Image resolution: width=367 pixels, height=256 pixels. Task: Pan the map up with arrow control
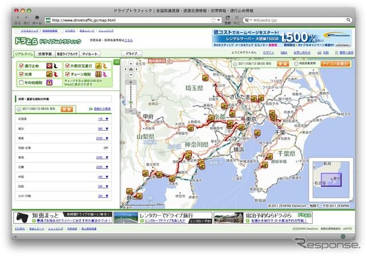[x=131, y=64]
